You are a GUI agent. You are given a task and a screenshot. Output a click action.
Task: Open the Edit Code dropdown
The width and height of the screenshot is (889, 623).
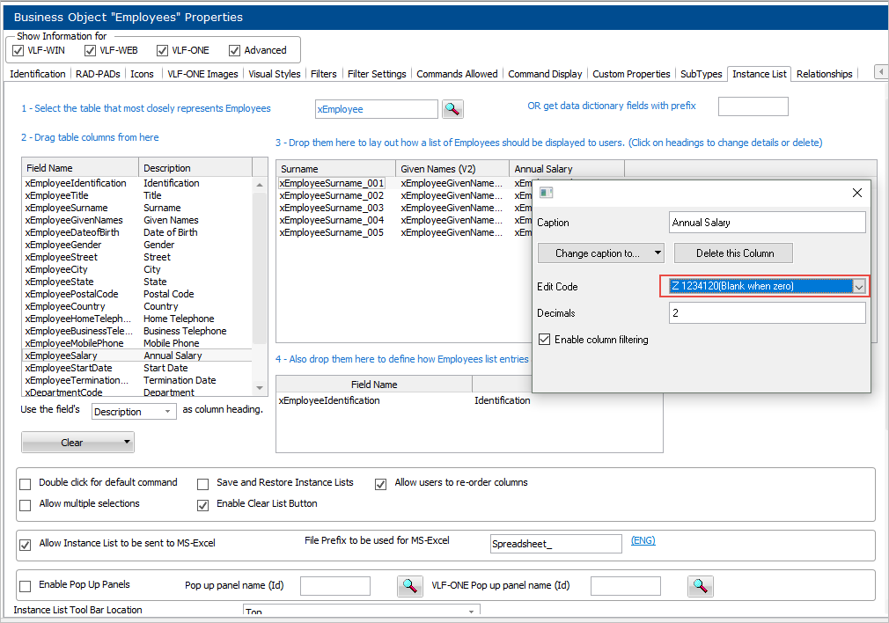point(859,286)
